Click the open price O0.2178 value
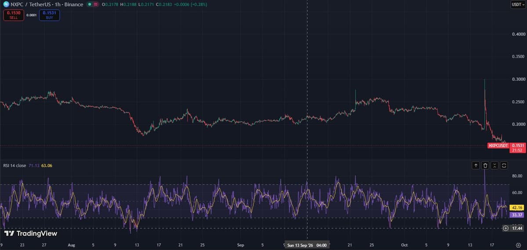527x250 pixels. point(111,4)
